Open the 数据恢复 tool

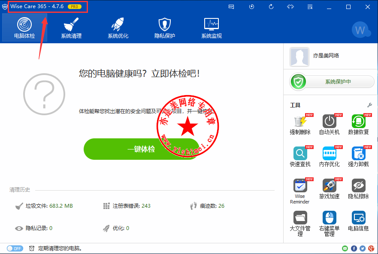tap(358, 124)
